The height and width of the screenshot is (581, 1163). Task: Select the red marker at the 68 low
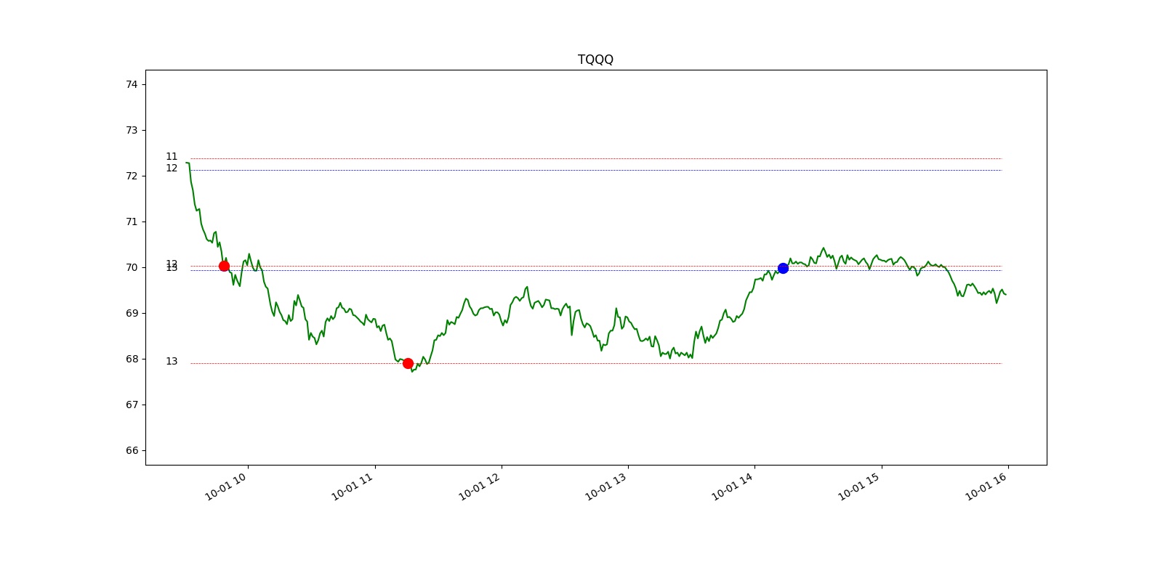[x=408, y=363]
